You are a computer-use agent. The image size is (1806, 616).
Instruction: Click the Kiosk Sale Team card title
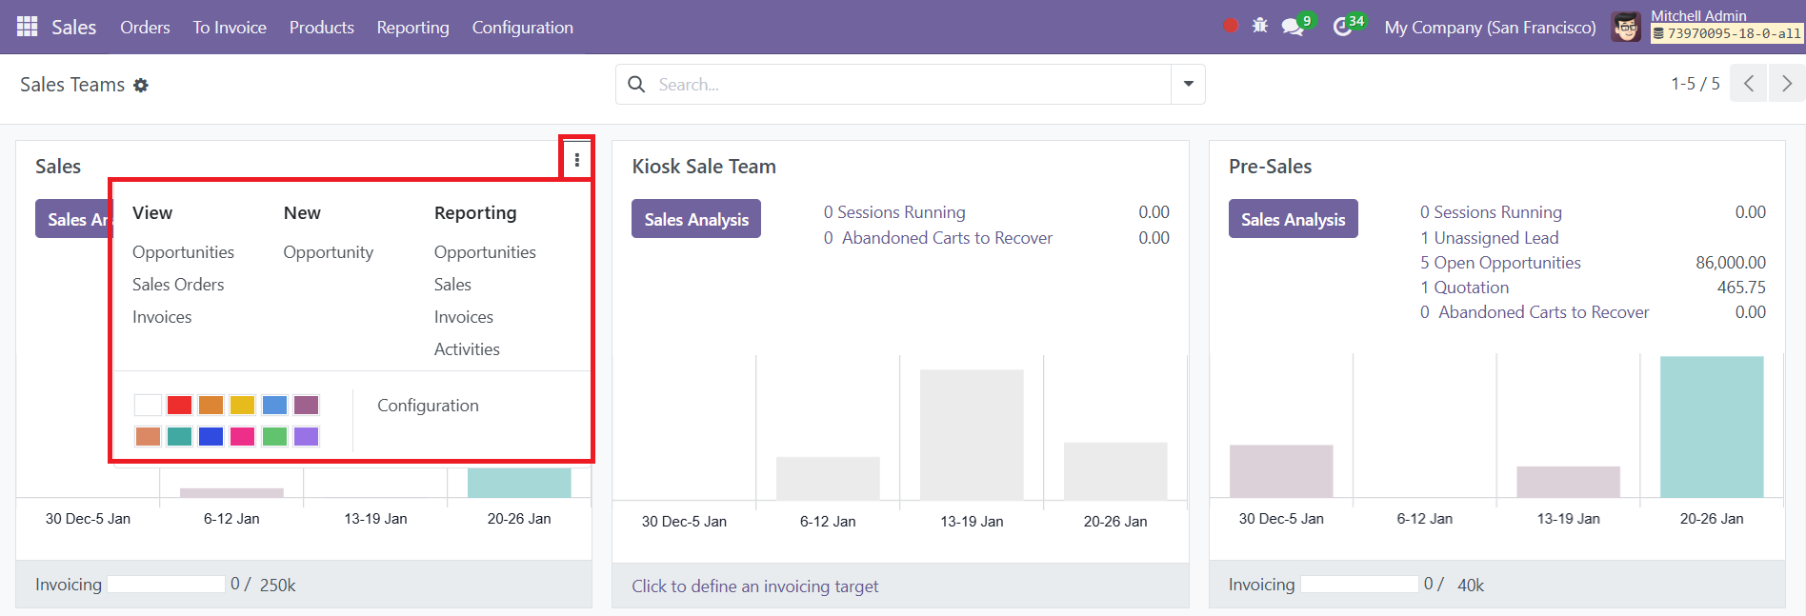tap(704, 167)
